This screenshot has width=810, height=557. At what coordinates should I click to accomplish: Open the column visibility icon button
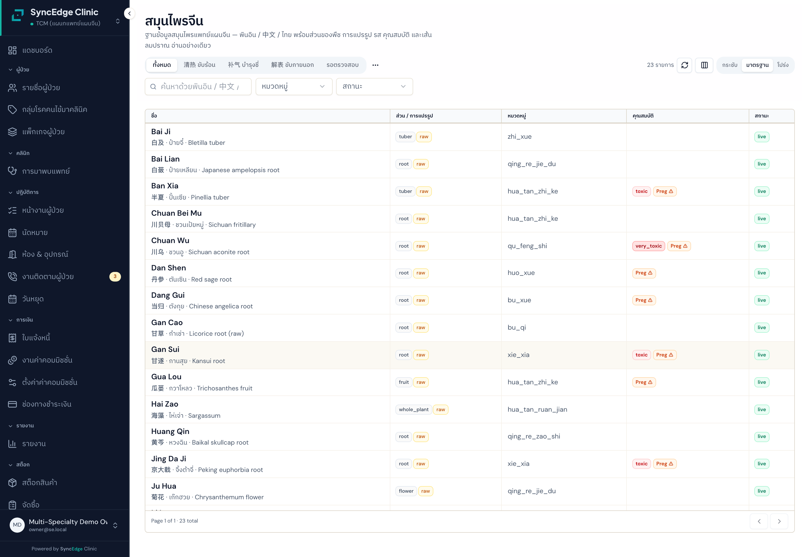pos(704,65)
